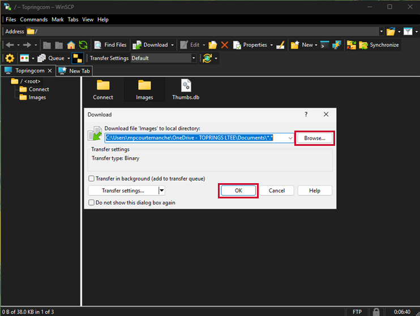The image size is (420, 316).
Task: Open Preferences gear icon
Action: (x=10, y=58)
